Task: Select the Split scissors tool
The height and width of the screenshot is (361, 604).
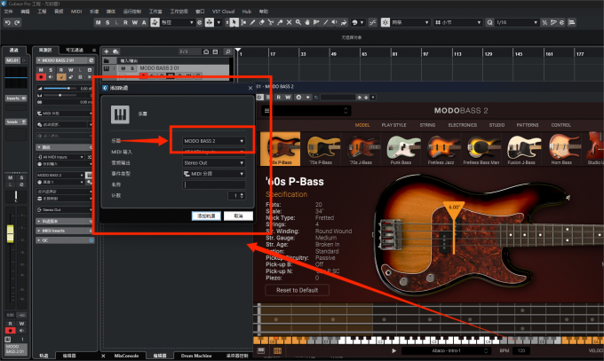Action: 271,23
